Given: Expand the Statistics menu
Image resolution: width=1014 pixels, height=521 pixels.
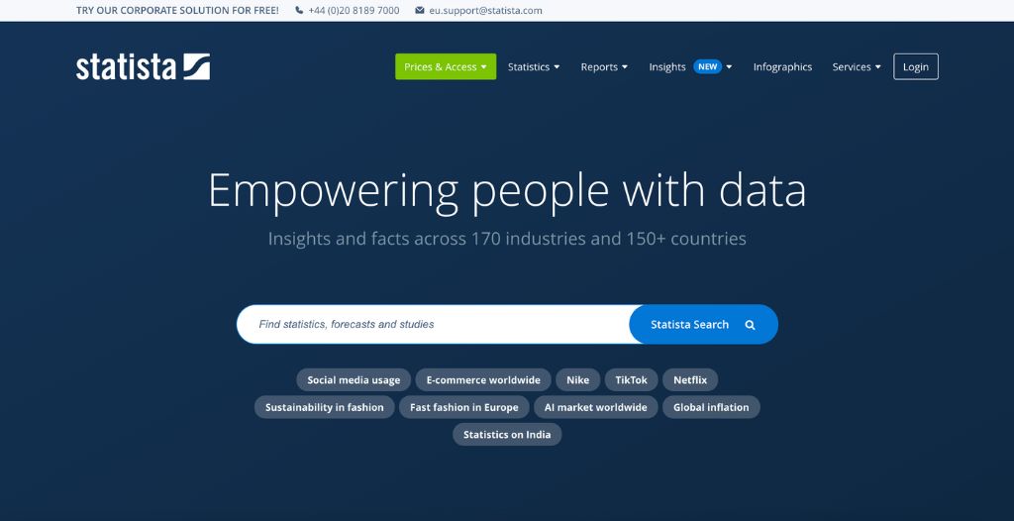Looking at the screenshot, I should (534, 67).
